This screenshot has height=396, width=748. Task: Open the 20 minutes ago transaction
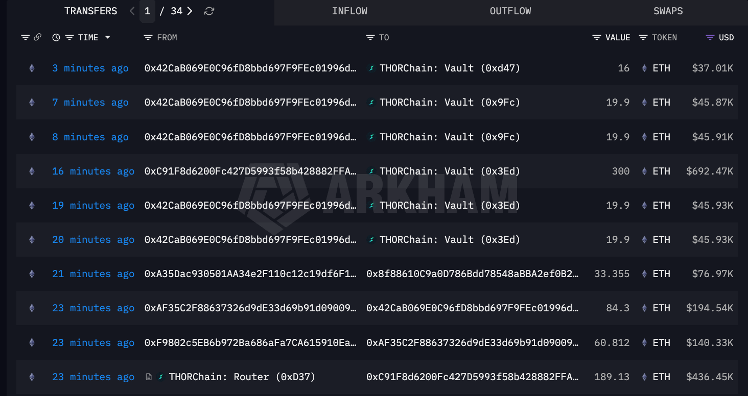93,240
